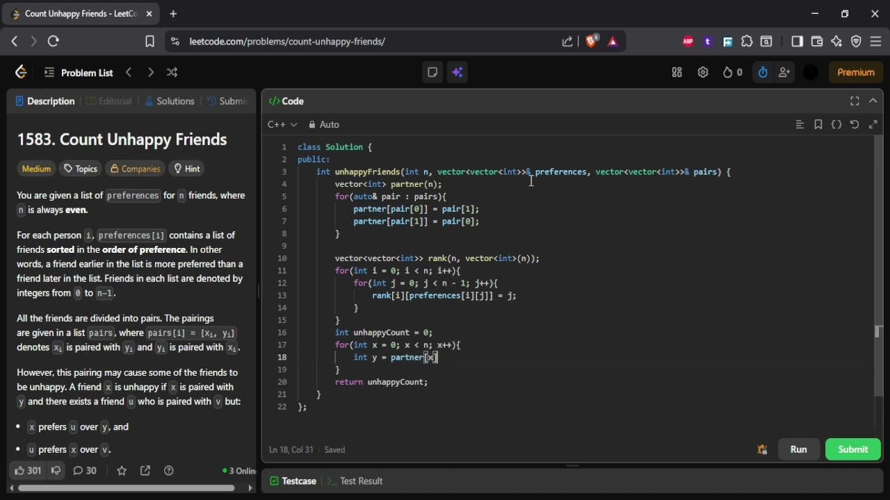Run the code
The width and height of the screenshot is (890, 500).
coord(798,449)
